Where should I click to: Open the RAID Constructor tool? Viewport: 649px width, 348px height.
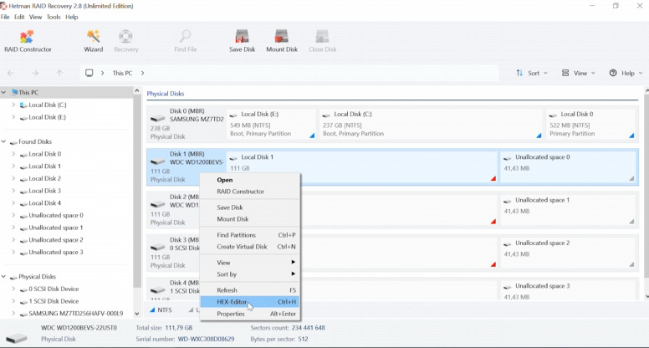pos(28,41)
